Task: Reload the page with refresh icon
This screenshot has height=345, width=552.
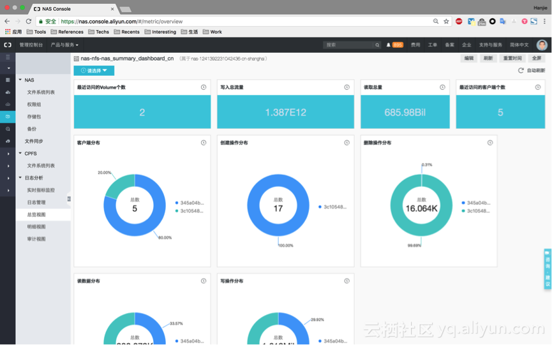Action: [29, 22]
